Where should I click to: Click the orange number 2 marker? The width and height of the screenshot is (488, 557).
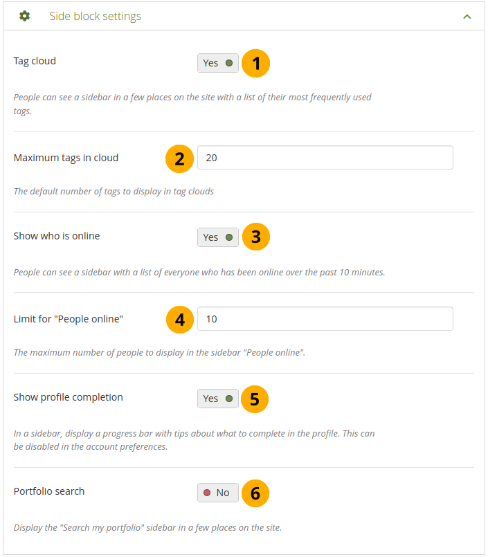[x=179, y=158]
